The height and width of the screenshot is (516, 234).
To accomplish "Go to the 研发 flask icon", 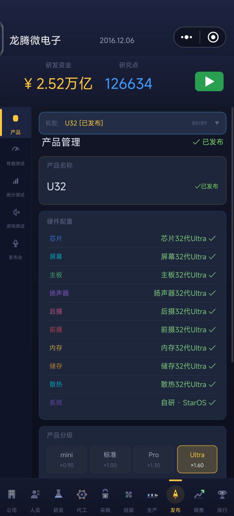I will 58,494.
